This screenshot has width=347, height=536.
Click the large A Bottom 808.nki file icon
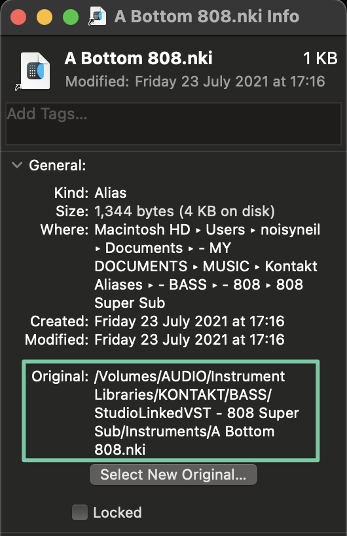click(x=33, y=71)
